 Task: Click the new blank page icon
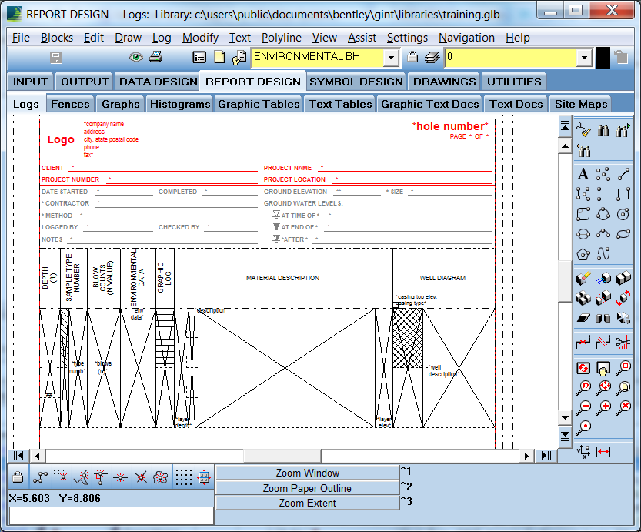pos(219,57)
